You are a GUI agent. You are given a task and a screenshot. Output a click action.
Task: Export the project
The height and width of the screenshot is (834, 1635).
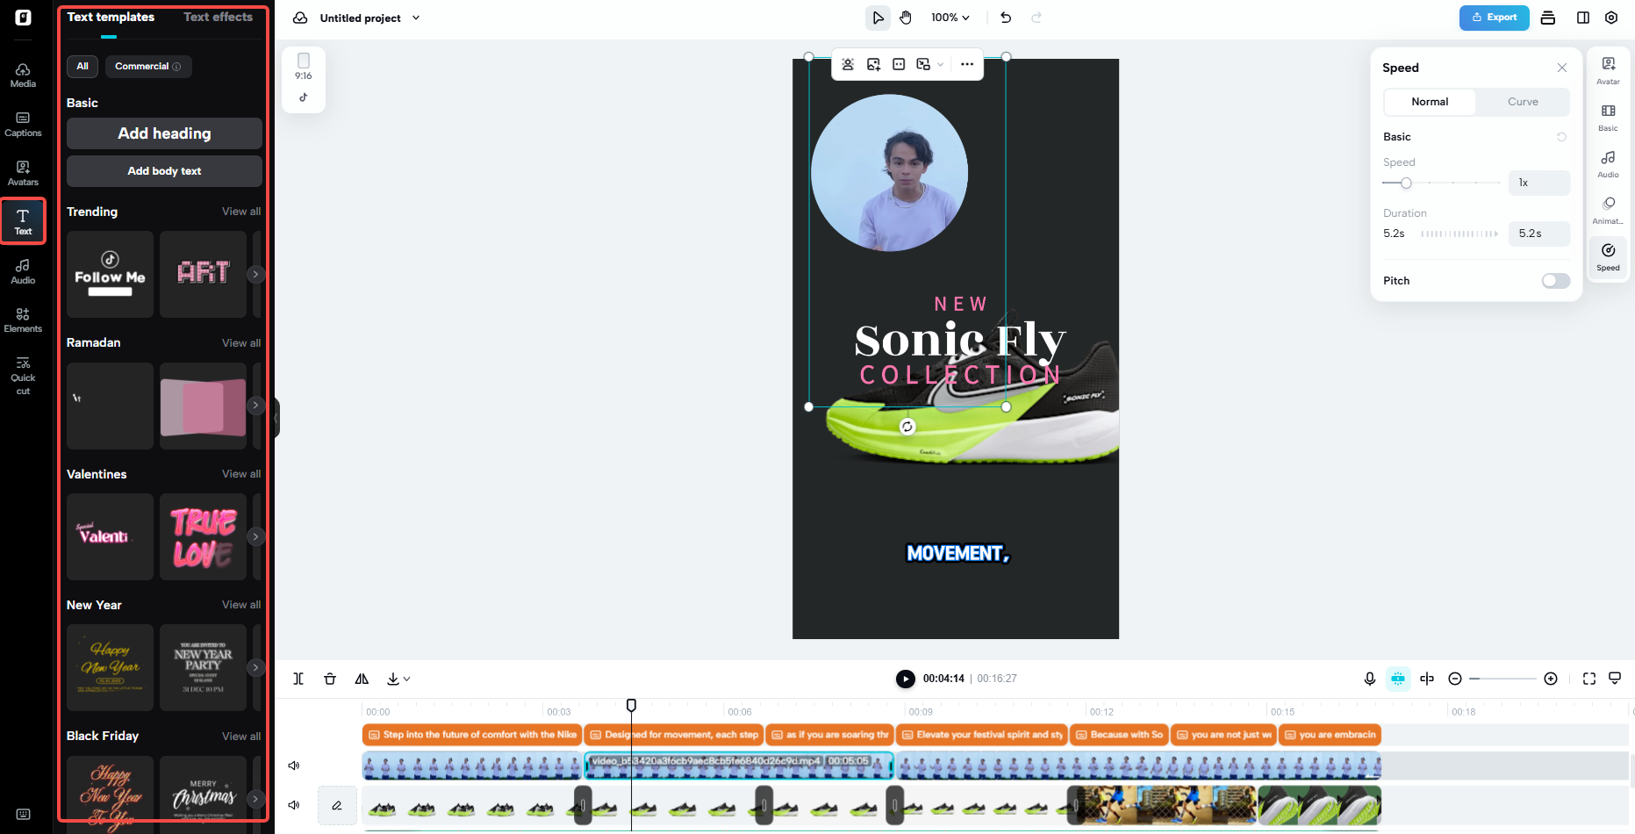[1494, 18]
